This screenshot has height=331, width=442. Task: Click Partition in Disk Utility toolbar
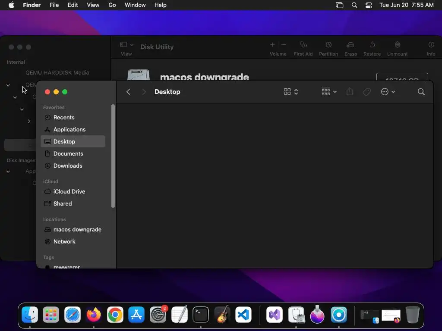tap(328, 48)
